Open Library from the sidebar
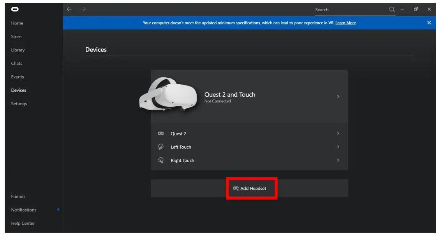The image size is (439, 236). pos(18,50)
